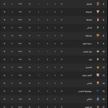Click the Getafe crest in row 16
108x108 pixels.
[x=98, y=99]
